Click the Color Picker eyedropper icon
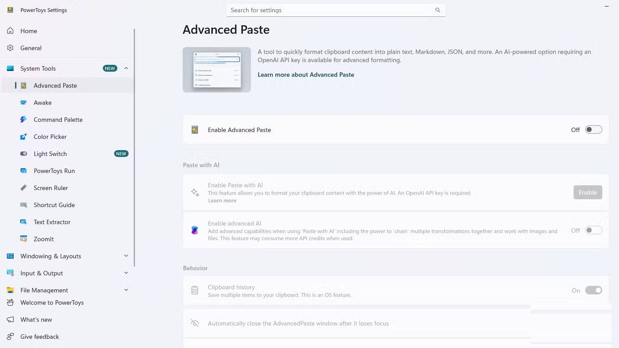Viewport: 619px width, 348px height. coord(24,136)
